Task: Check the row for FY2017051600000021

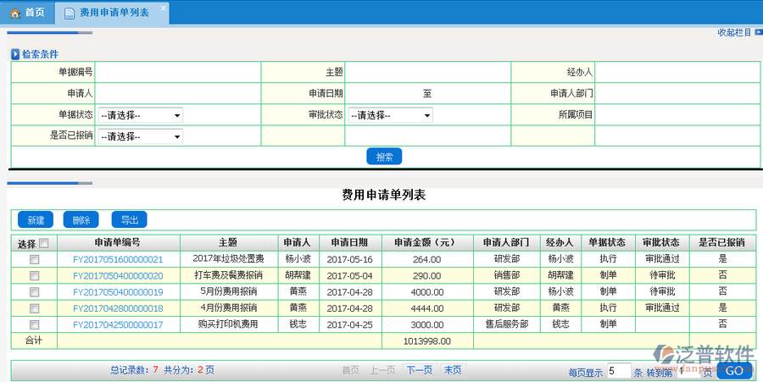Action: point(34,259)
